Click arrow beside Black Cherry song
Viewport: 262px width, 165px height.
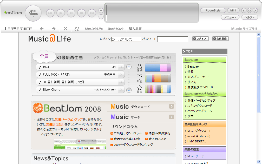(x=121, y=90)
